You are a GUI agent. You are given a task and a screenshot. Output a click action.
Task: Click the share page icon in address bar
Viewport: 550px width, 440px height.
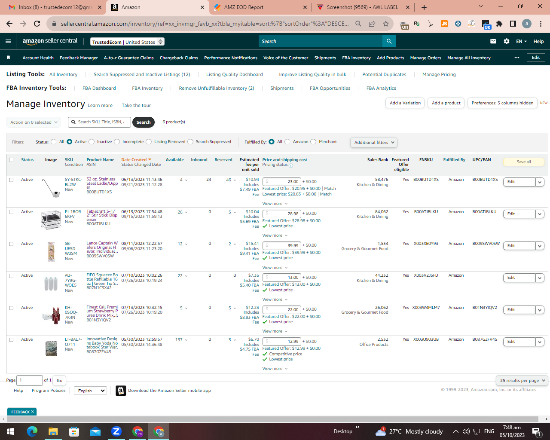[372, 24]
